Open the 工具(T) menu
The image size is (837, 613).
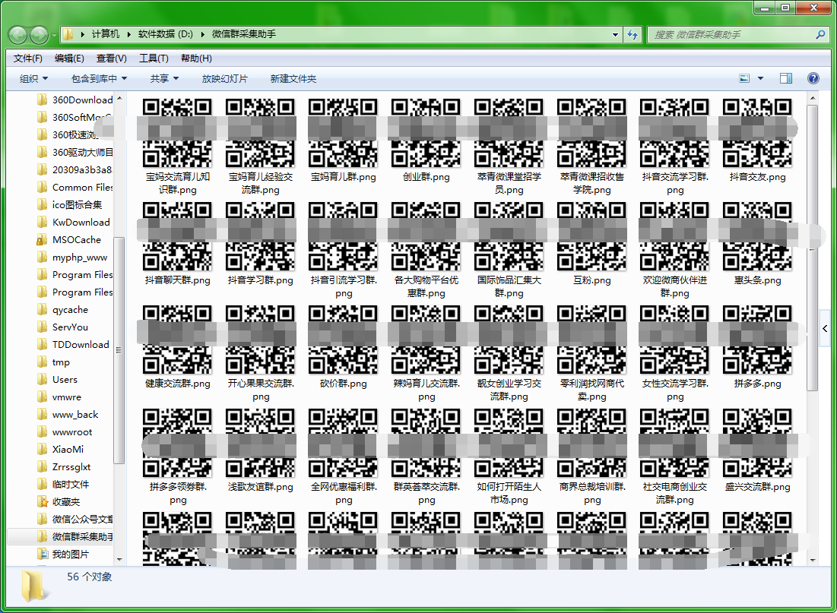pyautogui.click(x=154, y=58)
